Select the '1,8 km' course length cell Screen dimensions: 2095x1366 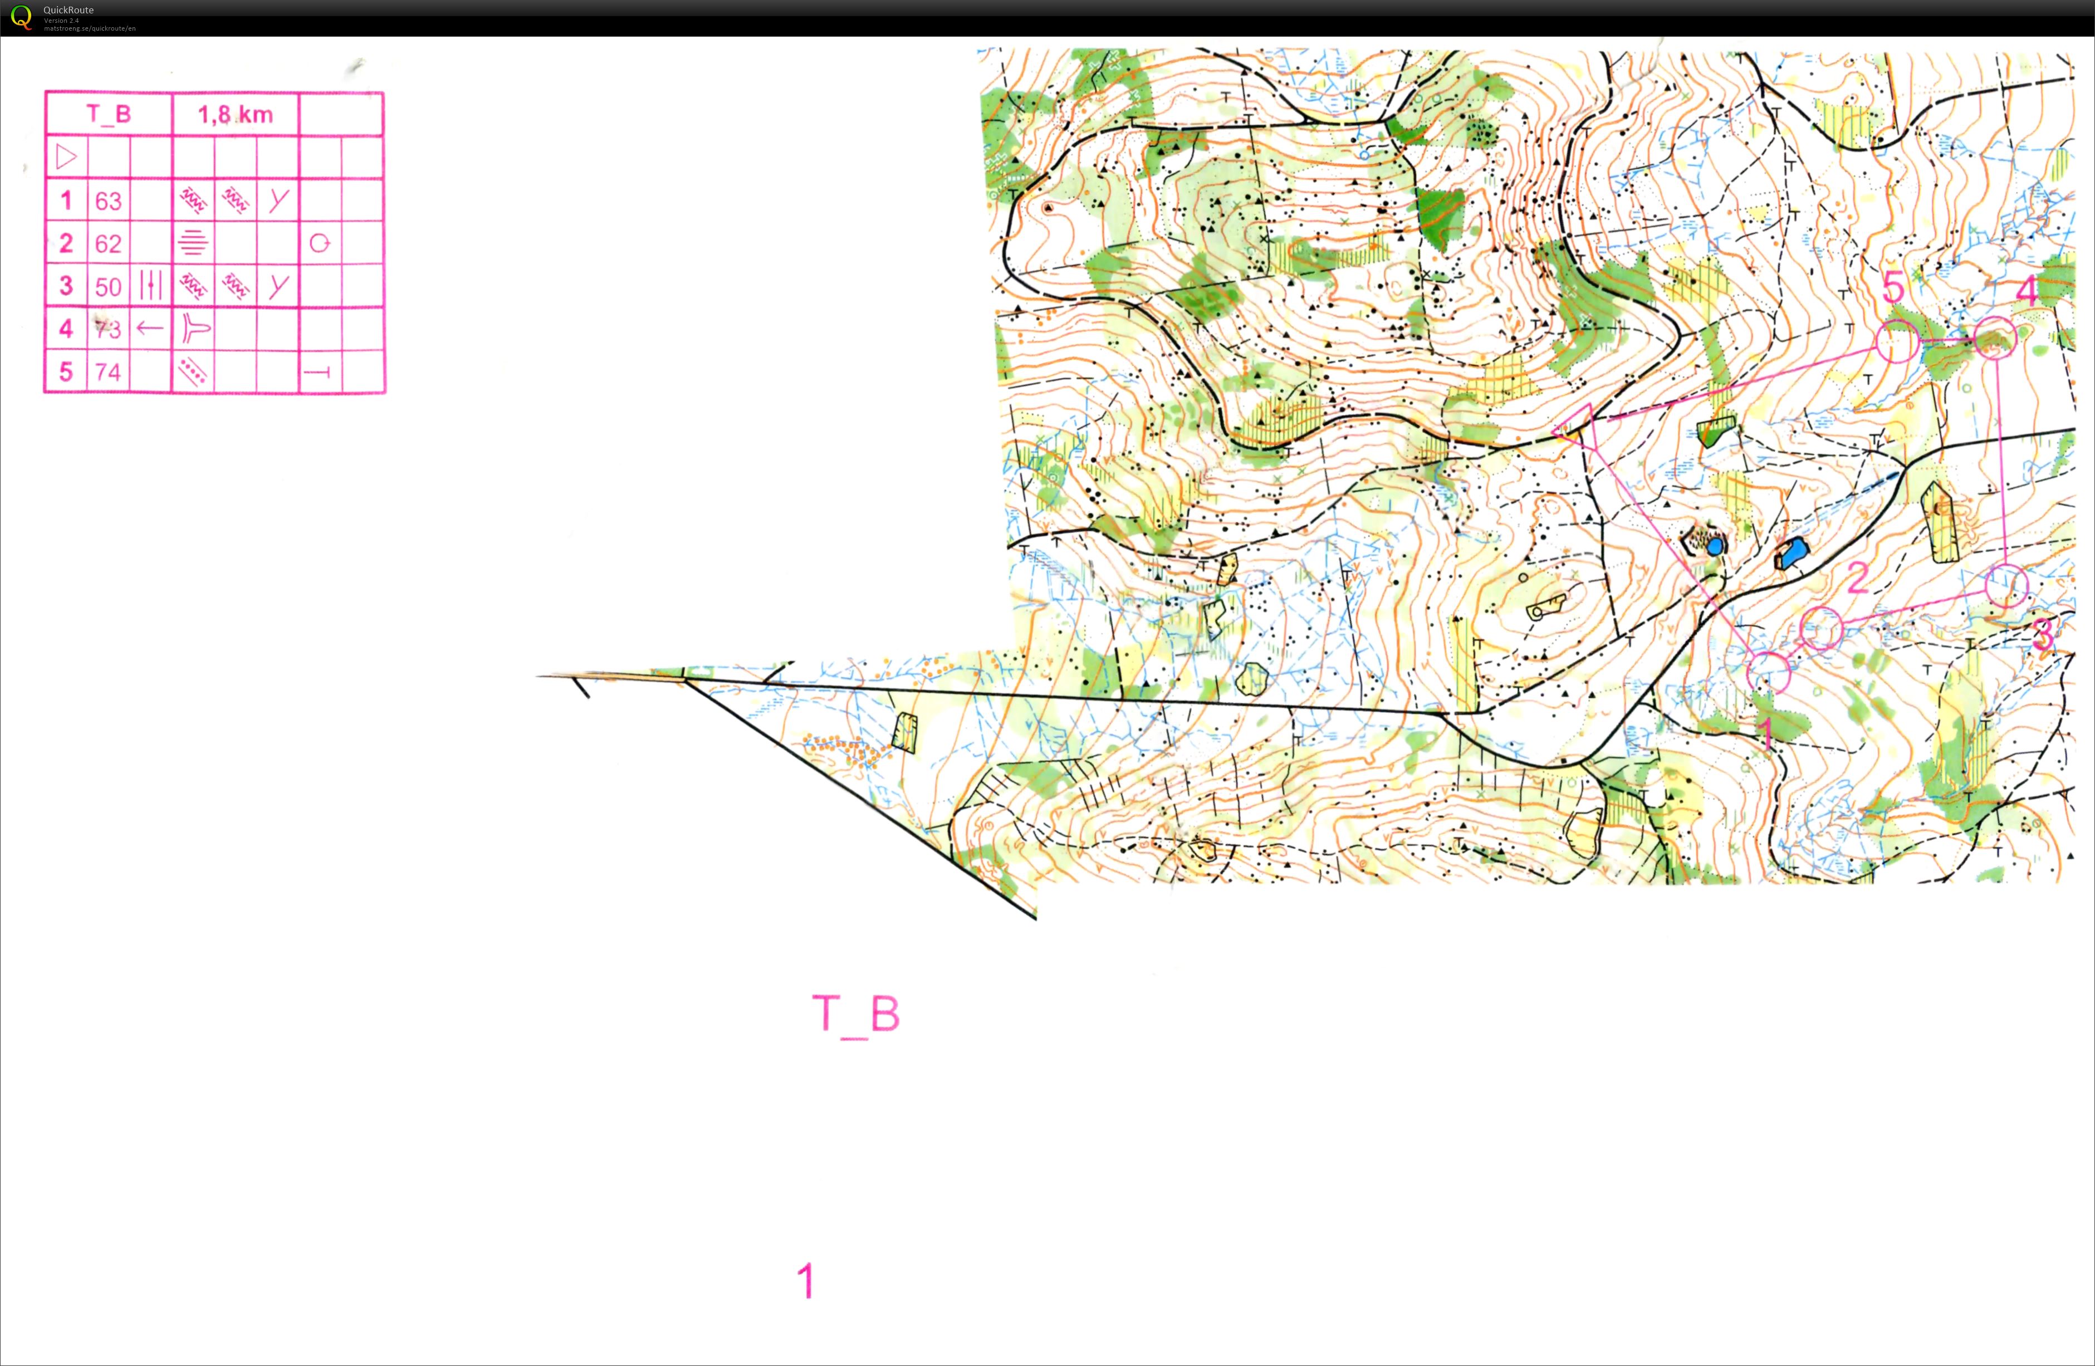pos(235,114)
